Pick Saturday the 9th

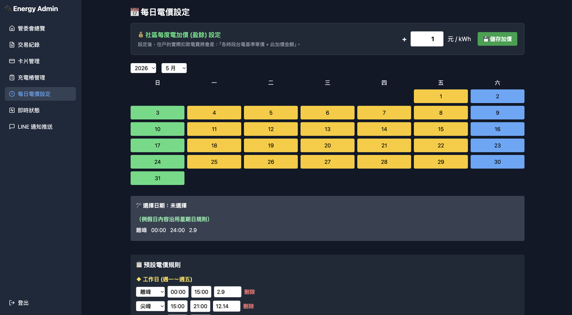click(497, 113)
